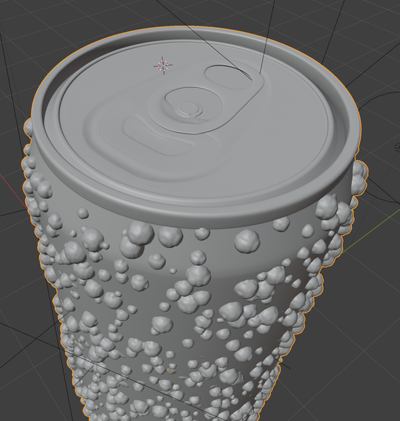
Task: Click the curved black line at upper right
Action: pos(376,97)
